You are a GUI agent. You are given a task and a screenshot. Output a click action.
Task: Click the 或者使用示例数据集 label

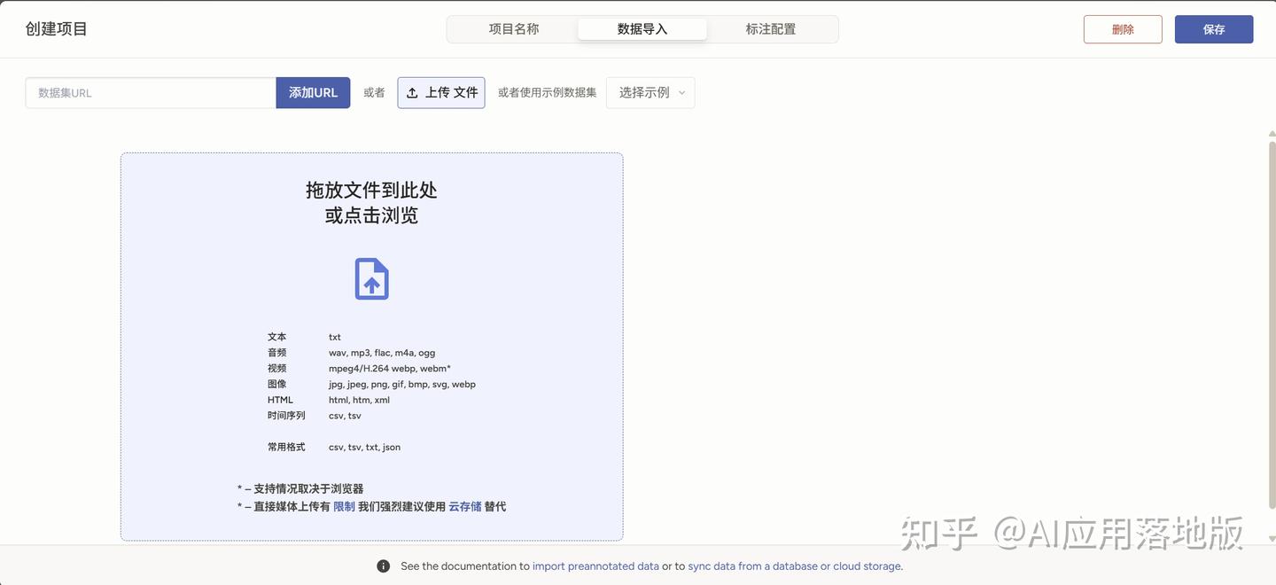pos(547,93)
